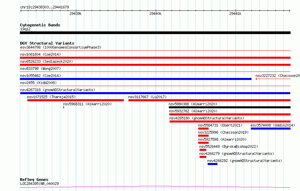The height and width of the screenshot is (191, 300).
Task: Select the red nsv5927598 variant bar
Action: pyautogui.click(x=203, y=143)
